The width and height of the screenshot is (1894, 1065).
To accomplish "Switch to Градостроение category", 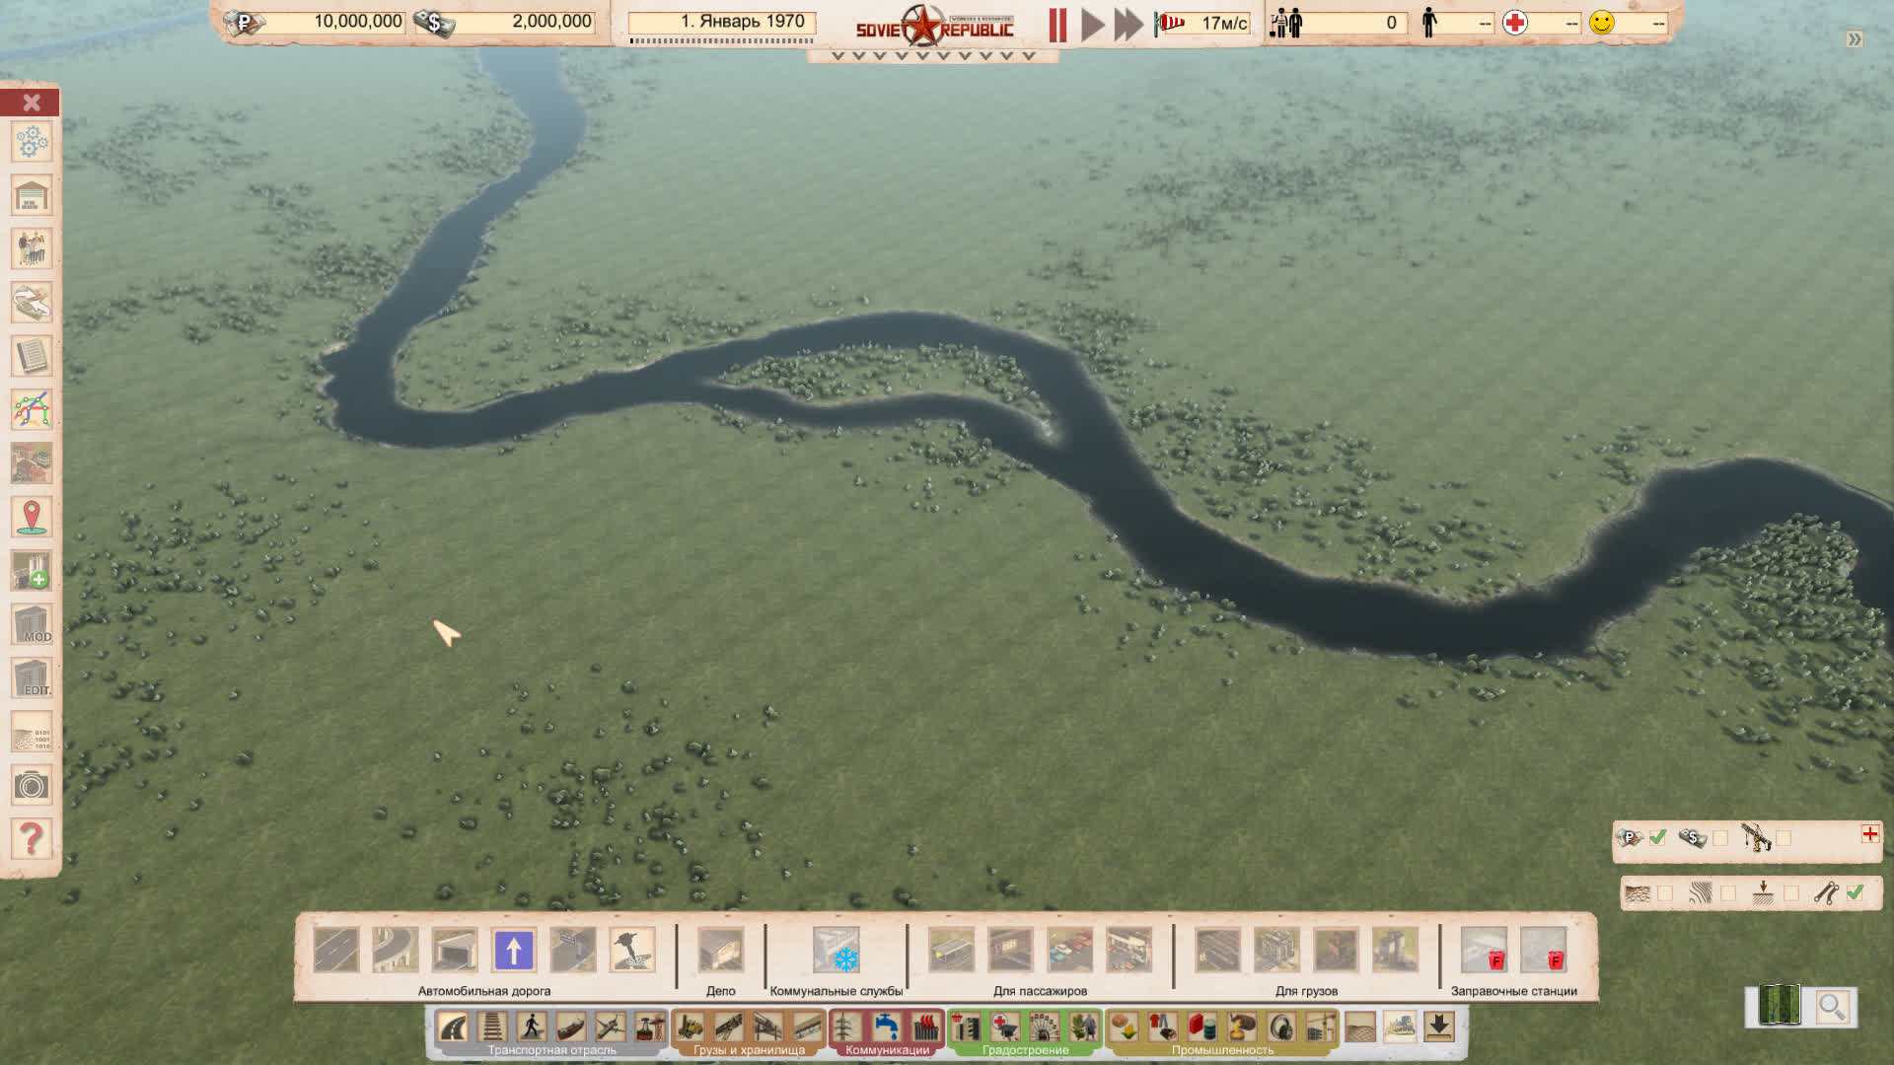I will [1025, 1050].
